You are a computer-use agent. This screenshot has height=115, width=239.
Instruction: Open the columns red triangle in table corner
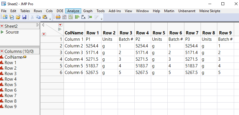pyautogui.click(x=60, y=25)
